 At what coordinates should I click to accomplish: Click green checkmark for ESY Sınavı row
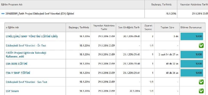pyautogui.click(x=201, y=91)
